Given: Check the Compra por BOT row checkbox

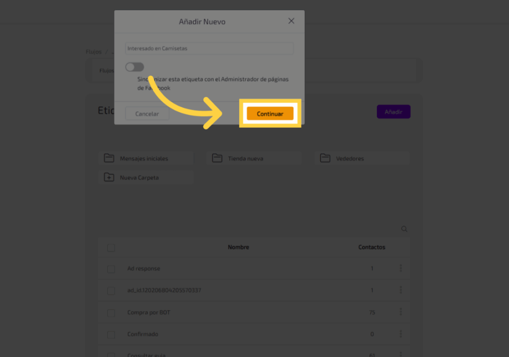Looking at the screenshot, I should tap(111, 313).
